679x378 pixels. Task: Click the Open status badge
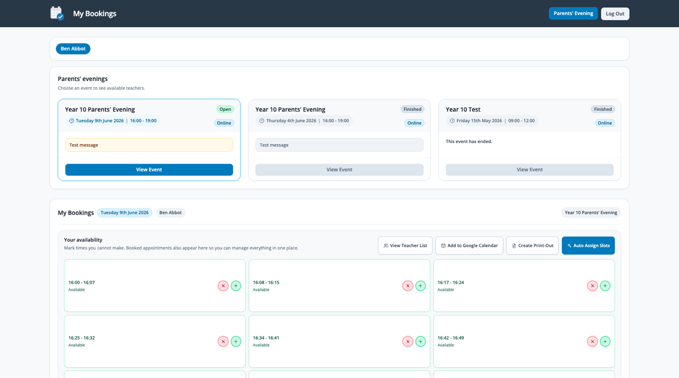(x=225, y=109)
